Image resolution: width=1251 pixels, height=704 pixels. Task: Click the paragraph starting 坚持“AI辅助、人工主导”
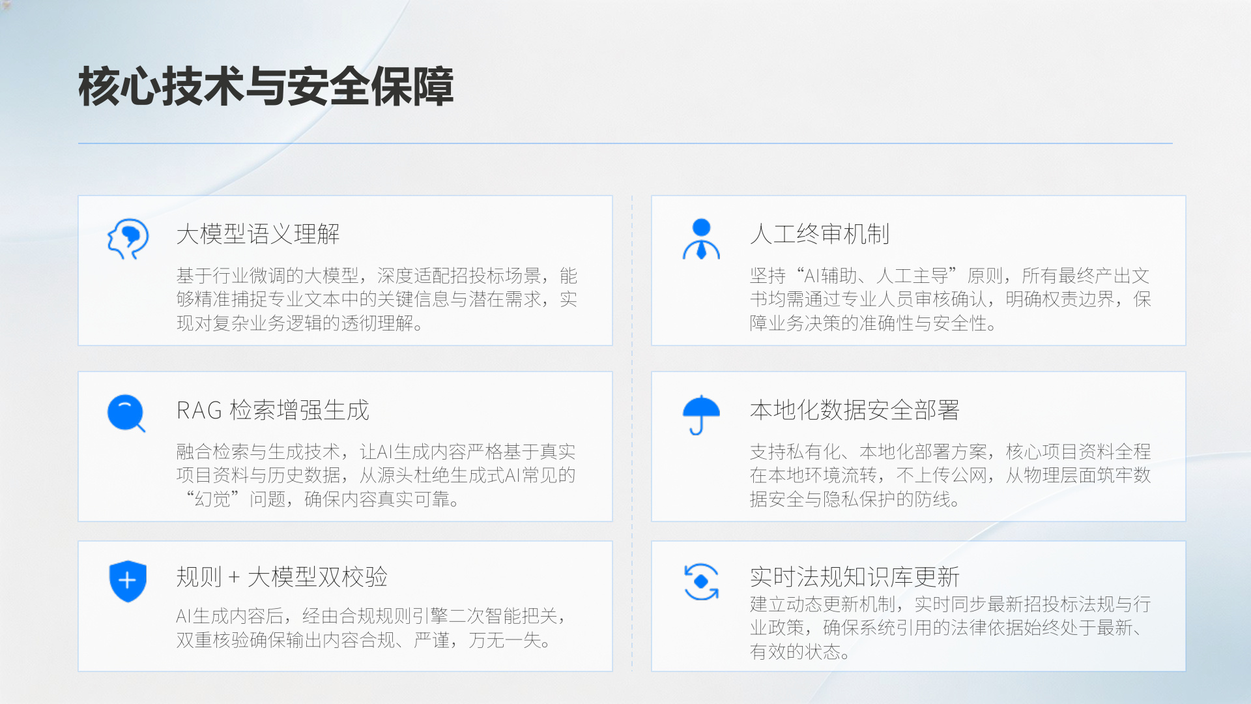950,299
